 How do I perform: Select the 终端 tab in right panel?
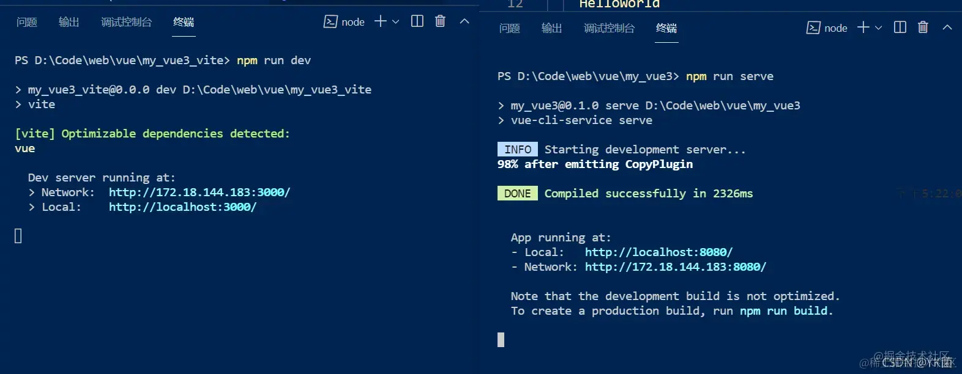click(x=666, y=28)
